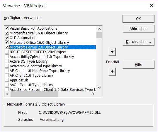Click the horizontal scrollbar thumb
This screenshot has width=158, height=132.
(34, 94)
